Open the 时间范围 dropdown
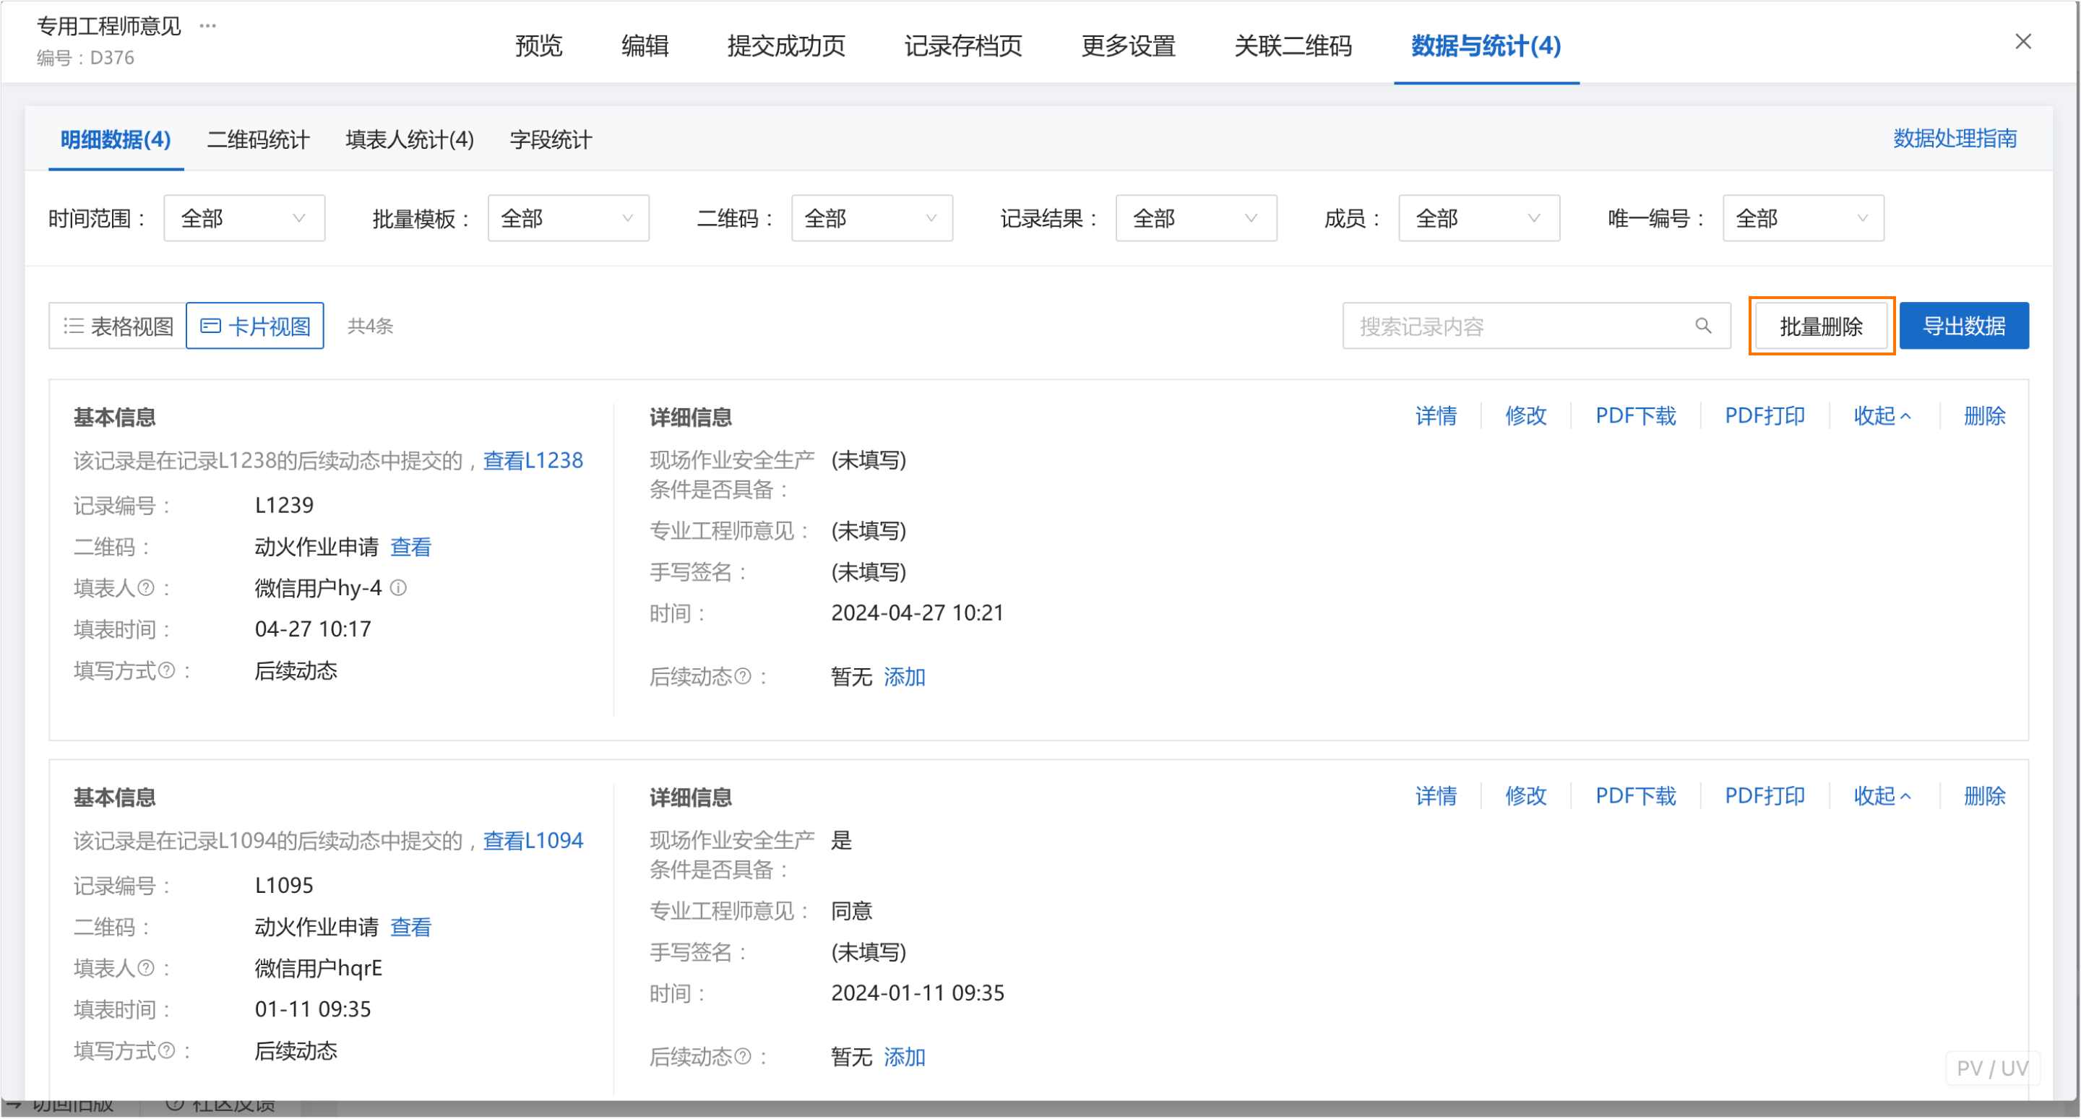The width and height of the screenshot is (2081, 1119). [244, 218]
